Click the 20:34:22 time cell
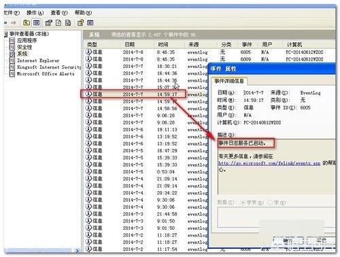This screenshot has height=257, width=340. [x=167, y=192]
